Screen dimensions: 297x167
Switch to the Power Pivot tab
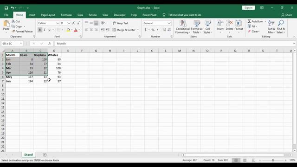(149, 15)
